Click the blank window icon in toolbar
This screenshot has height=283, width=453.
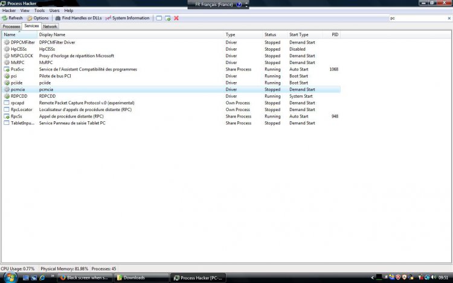coord(159,18)
